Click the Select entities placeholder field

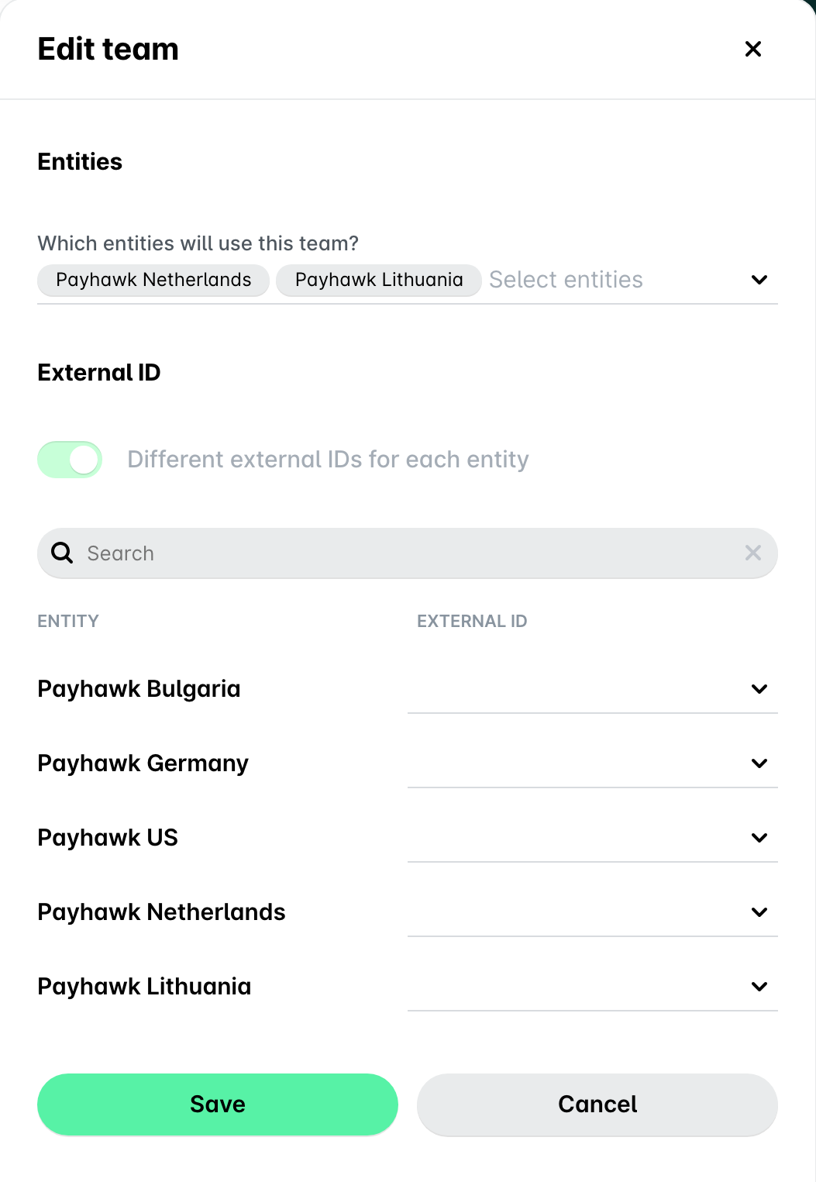(566, 280)
